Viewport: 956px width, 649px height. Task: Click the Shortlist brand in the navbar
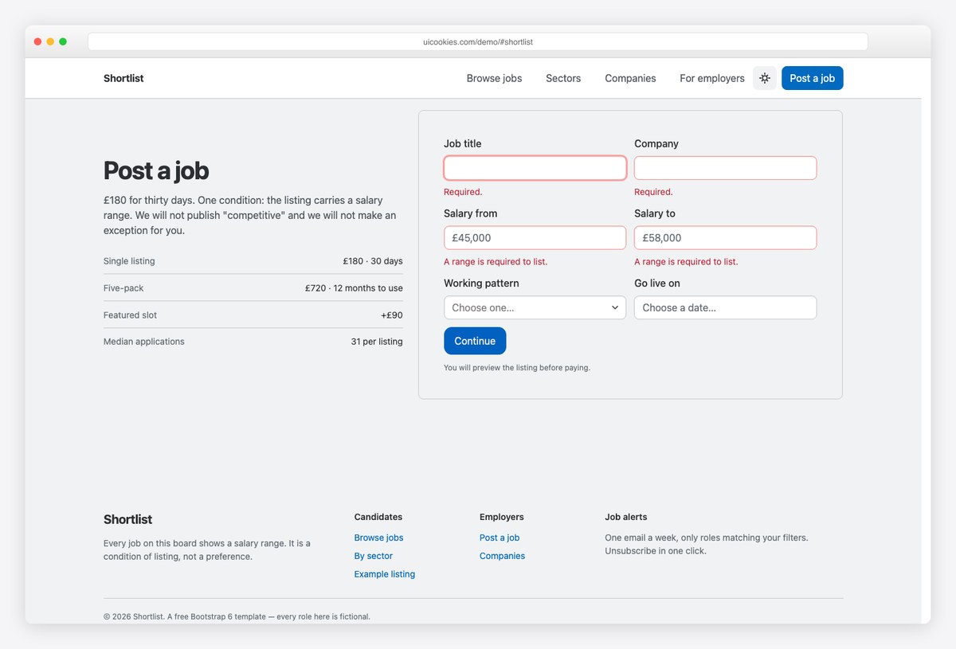pyautogui.click(x=123, y=78)
